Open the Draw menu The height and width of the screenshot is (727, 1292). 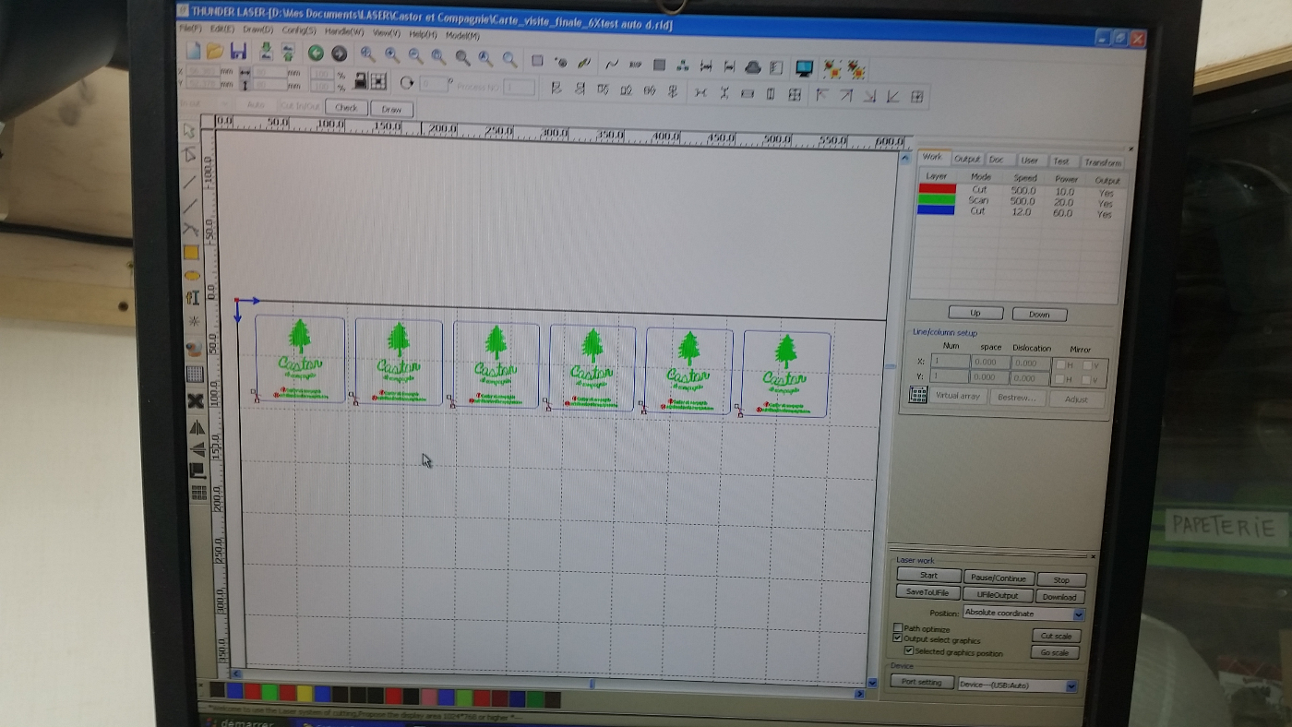257,30
